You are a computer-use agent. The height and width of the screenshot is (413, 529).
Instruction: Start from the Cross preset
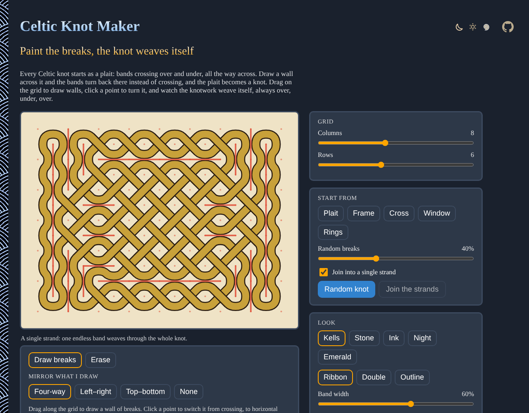(x=399, y=214)
